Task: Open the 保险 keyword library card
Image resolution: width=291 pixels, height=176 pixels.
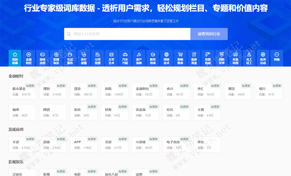Action: [x=115, y=91]
